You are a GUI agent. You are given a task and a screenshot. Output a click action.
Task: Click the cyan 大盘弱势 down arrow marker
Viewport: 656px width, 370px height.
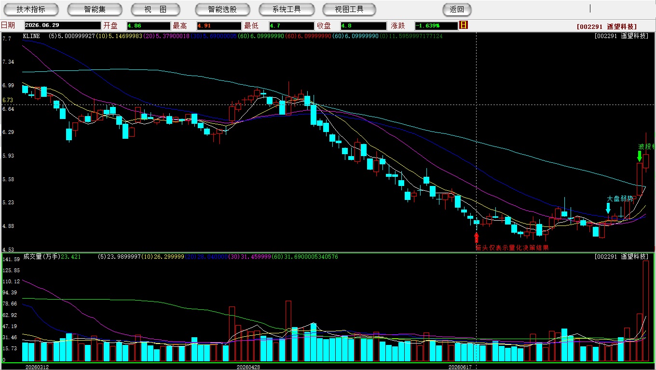pos(608,208)
